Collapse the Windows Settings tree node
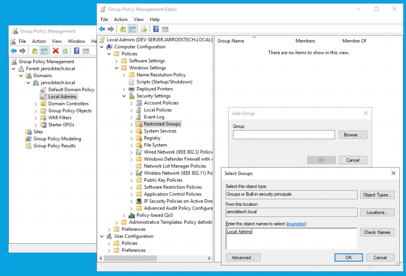The image size is (406, 276). [117, 67]
